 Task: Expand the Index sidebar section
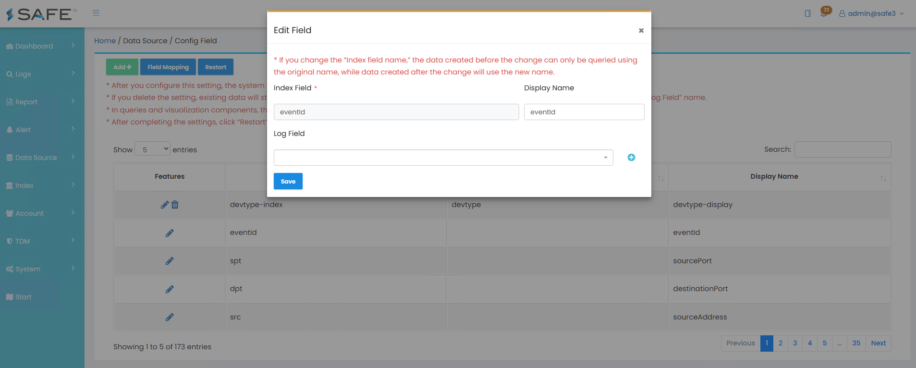click(42, 185)
